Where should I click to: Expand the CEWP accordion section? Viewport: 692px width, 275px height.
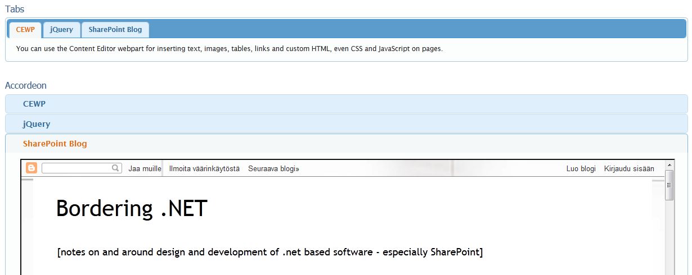pyautogui.click(x=346, y=104)
